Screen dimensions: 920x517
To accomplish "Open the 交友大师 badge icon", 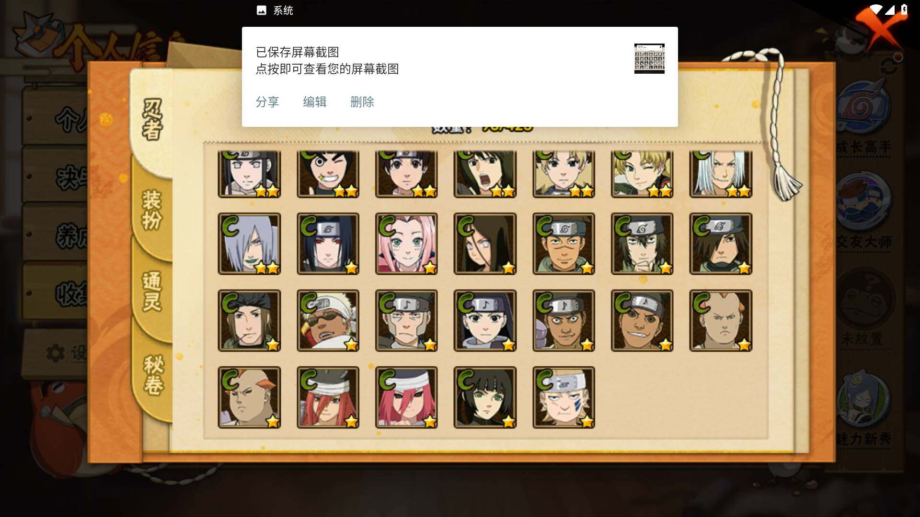I will 864,201.
